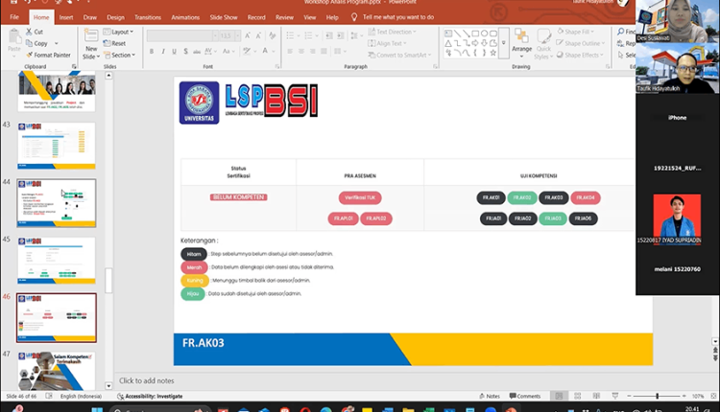
Task: Click the zoom slider handle
Action: coord(657,396)
